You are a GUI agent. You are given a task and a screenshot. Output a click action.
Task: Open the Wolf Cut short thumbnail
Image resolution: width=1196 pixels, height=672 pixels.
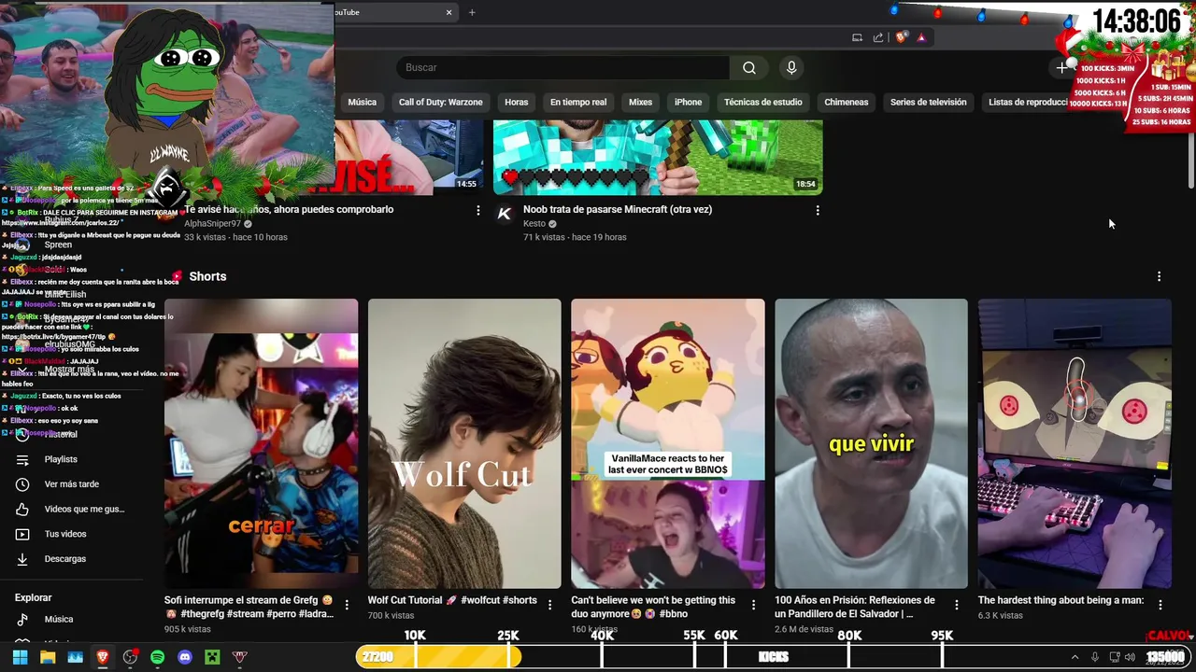[x=464, y=444]
